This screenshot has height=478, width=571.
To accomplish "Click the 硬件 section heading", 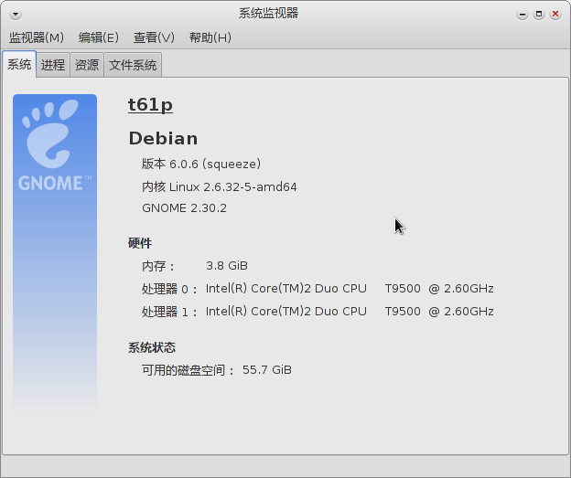I will [x=140, y=243].
